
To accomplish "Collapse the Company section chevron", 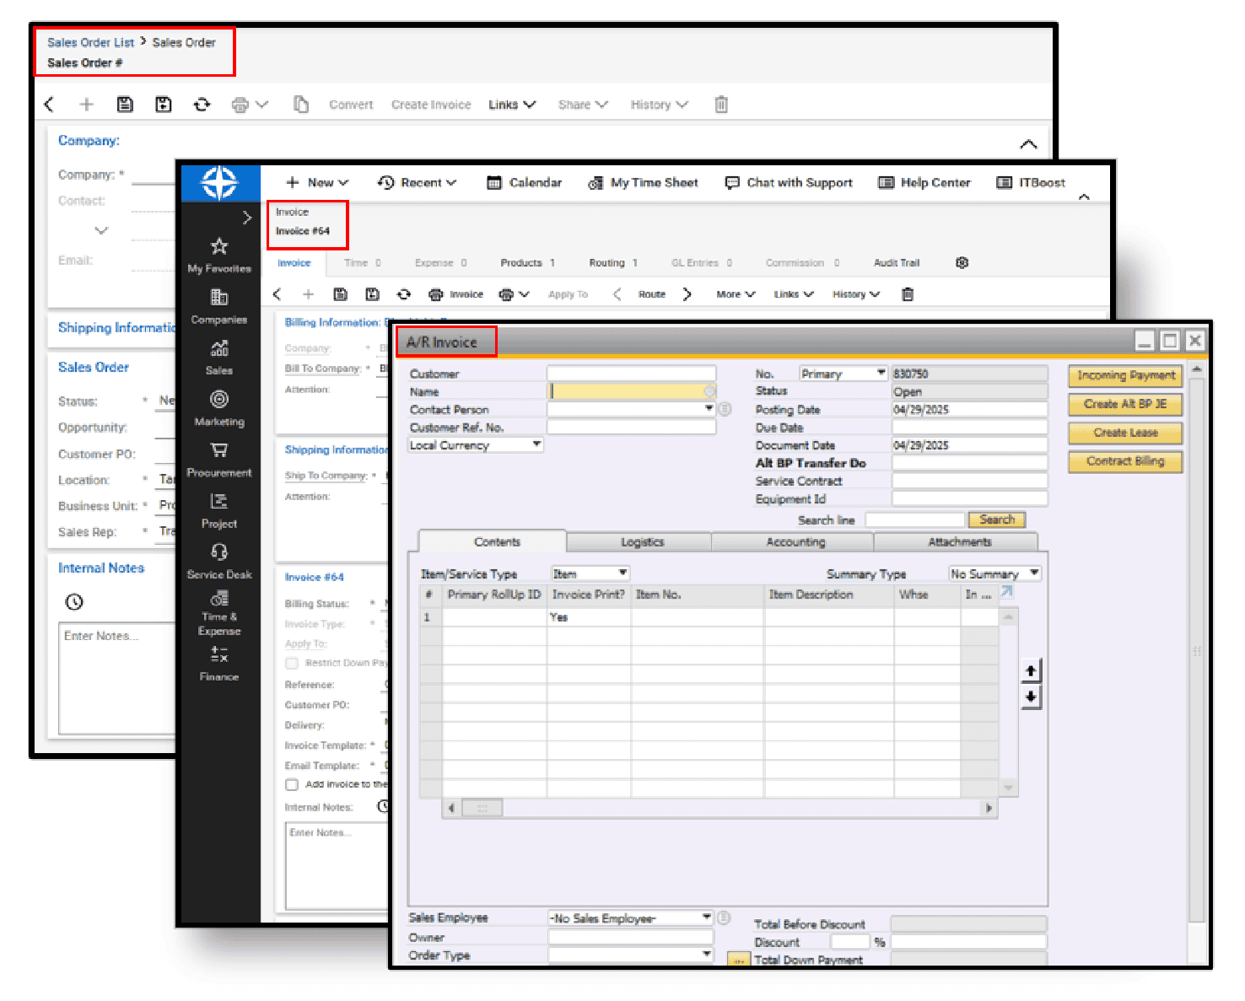I will [1028, 144].
